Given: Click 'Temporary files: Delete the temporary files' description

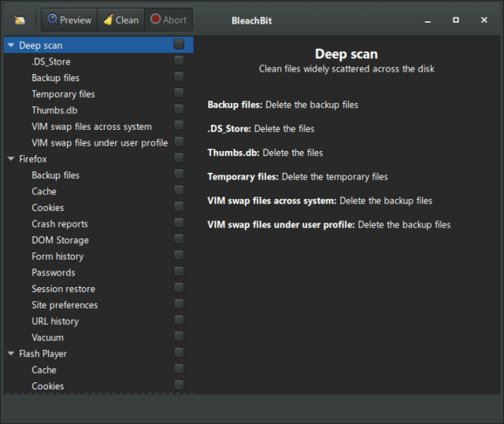Looking at the screenshot, I should [298, 176].
